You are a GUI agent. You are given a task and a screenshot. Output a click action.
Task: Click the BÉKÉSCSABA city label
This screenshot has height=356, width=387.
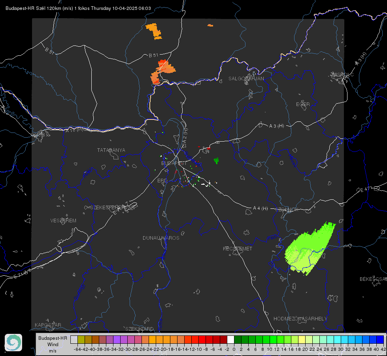(x=373, y=279)
